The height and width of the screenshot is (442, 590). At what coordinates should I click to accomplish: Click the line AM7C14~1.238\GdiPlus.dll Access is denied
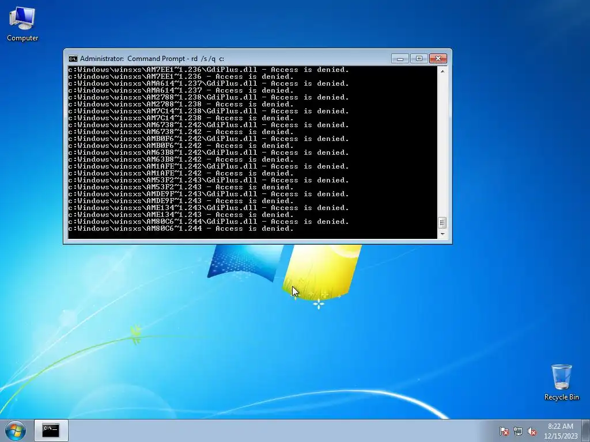point(209,111)
